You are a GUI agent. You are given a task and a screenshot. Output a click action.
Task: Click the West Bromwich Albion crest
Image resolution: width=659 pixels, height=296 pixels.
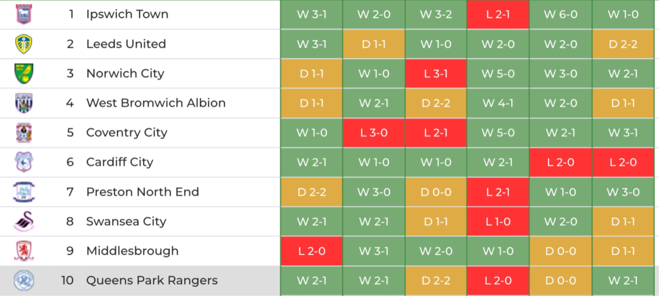[24, 103]
